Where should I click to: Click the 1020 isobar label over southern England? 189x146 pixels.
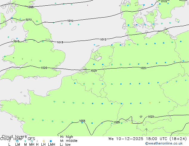tap(44, 68)
